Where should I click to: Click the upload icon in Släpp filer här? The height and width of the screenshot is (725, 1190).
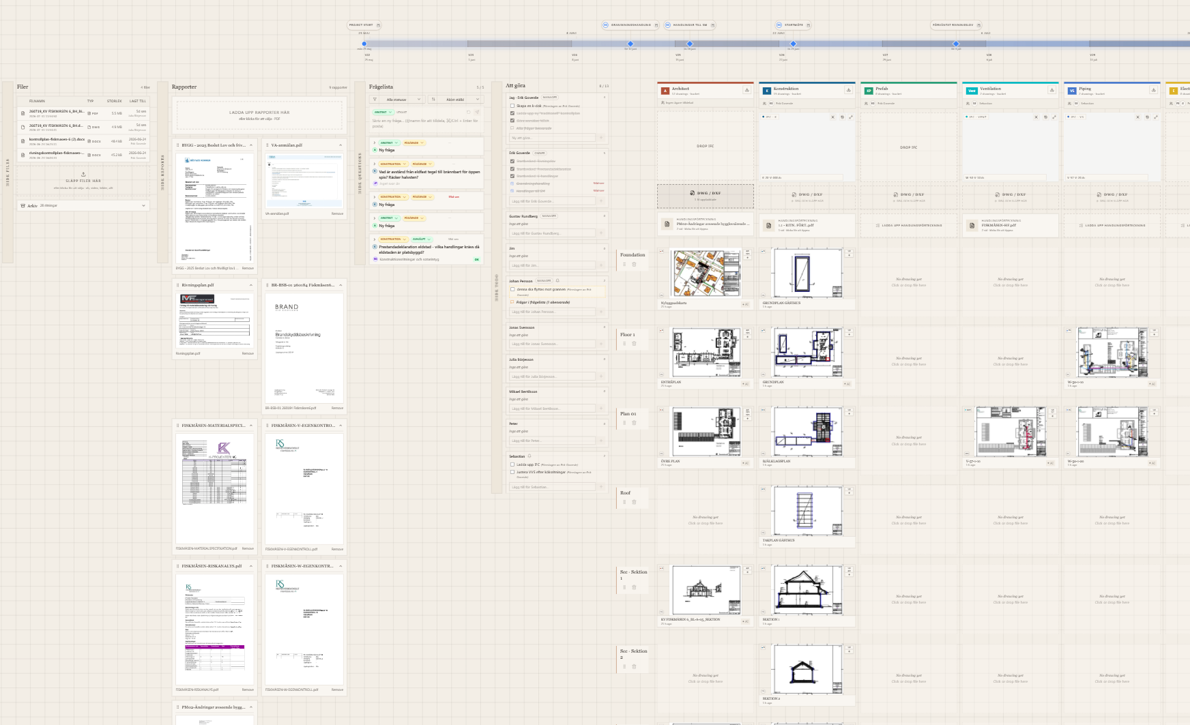click(x=83, y=175)
